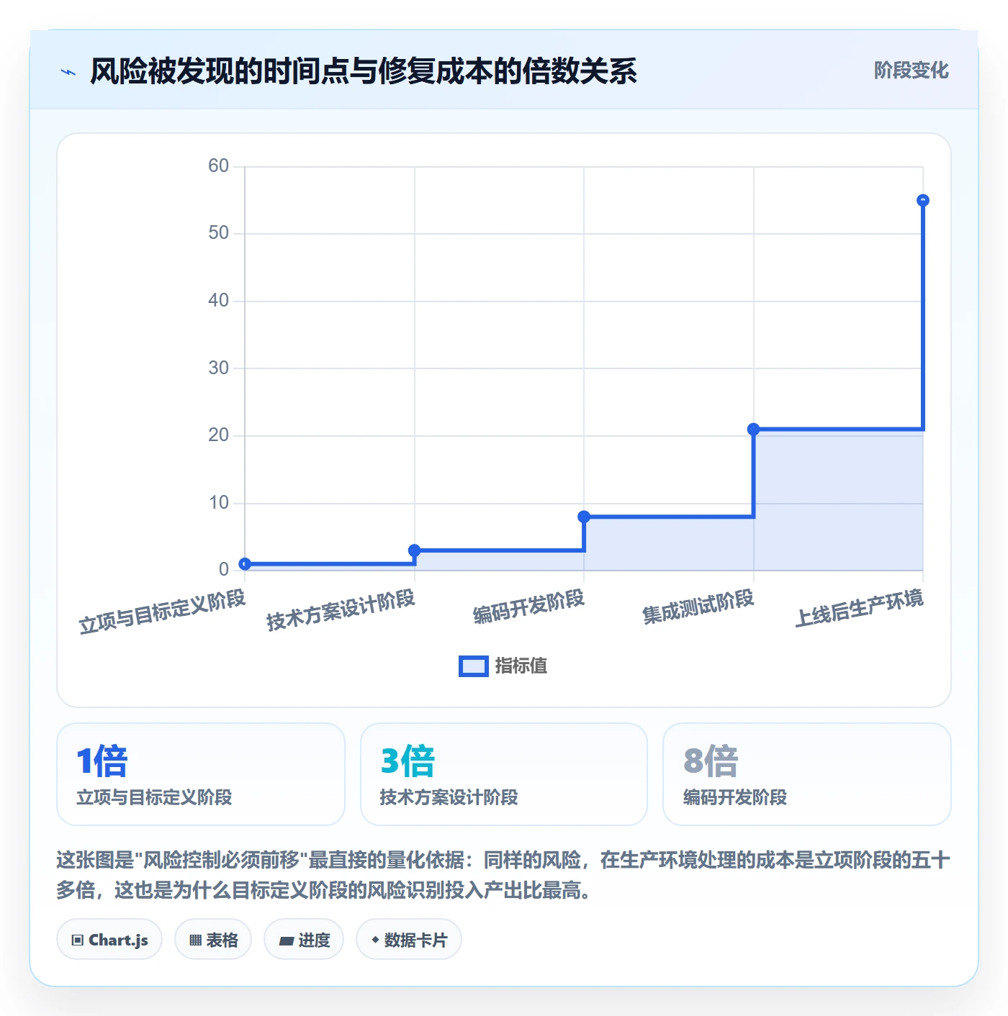Screen dimensions: 1008x1016
Task: Click the top data point for 上线后生产环境
Action: pos(923,201)
